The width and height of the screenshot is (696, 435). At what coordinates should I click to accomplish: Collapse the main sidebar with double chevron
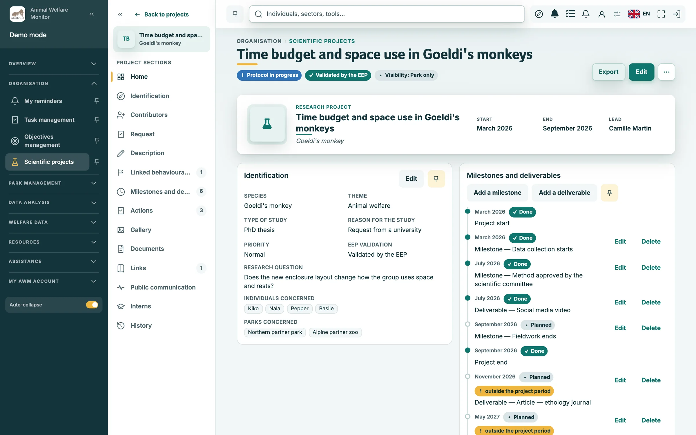[92, 14]
